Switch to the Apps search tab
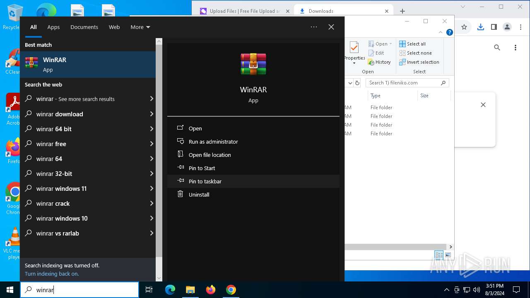530x298 pixels. (53, 27)
